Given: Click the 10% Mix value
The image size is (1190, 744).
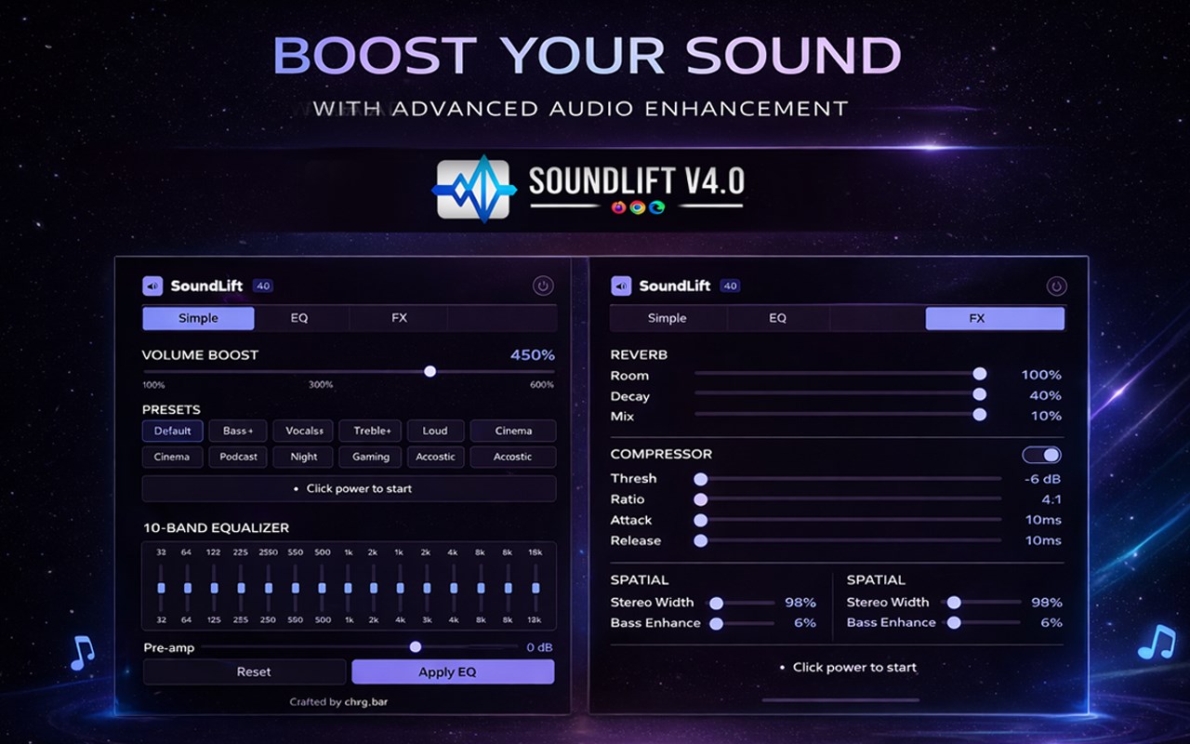Looking at the screenshot, I should 1046,416.
